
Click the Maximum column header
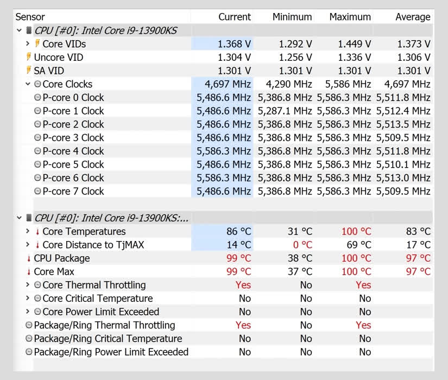pos(350,17)
